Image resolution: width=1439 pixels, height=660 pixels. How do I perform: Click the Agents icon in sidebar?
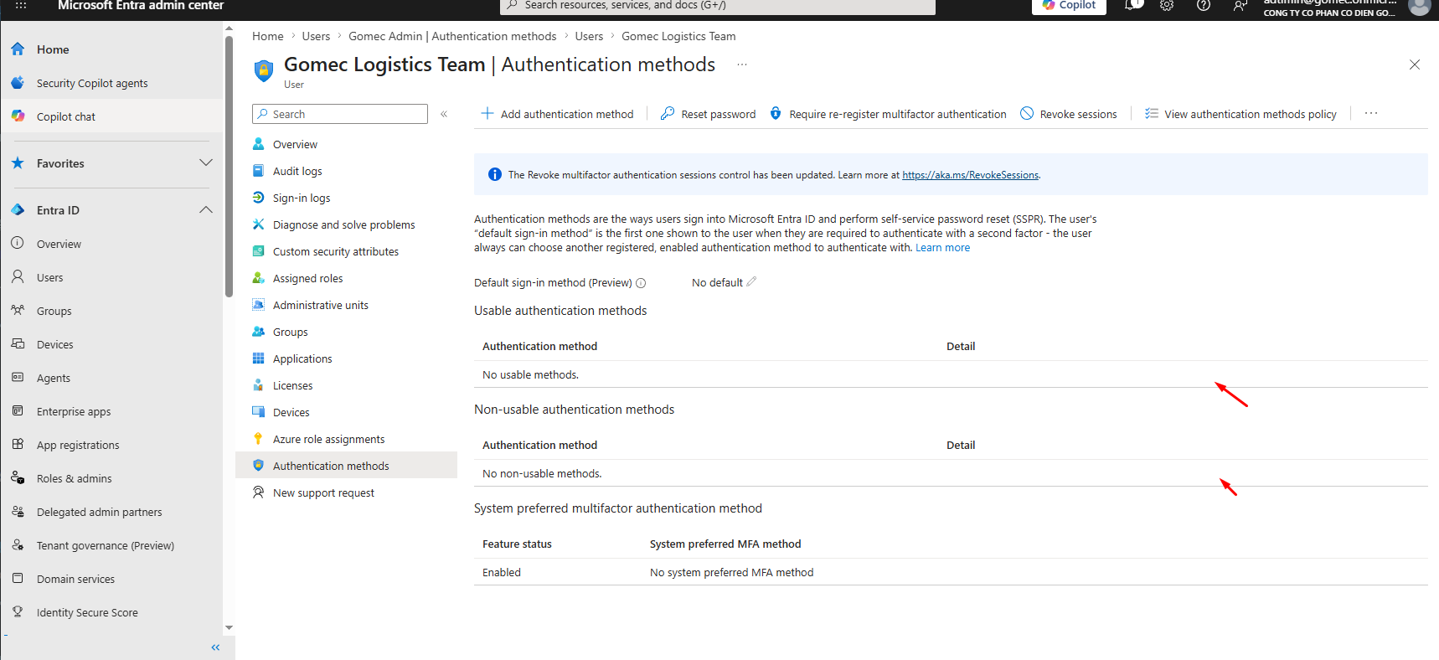[x=18, y=377]
